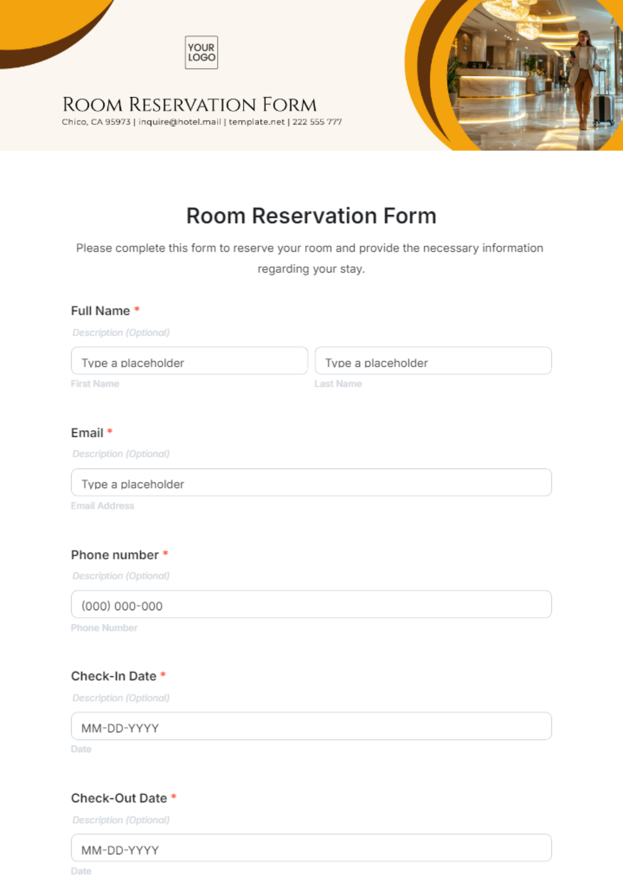Viewport: 623px width, 883px height.
Task: Edit the description under Check-Out Date
Action: tap(121, 820)
